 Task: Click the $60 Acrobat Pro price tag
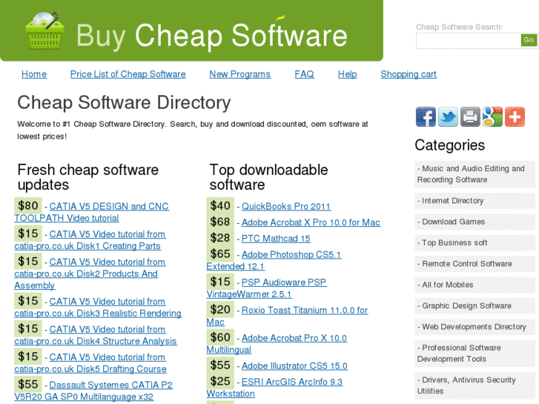coord(220,337)
